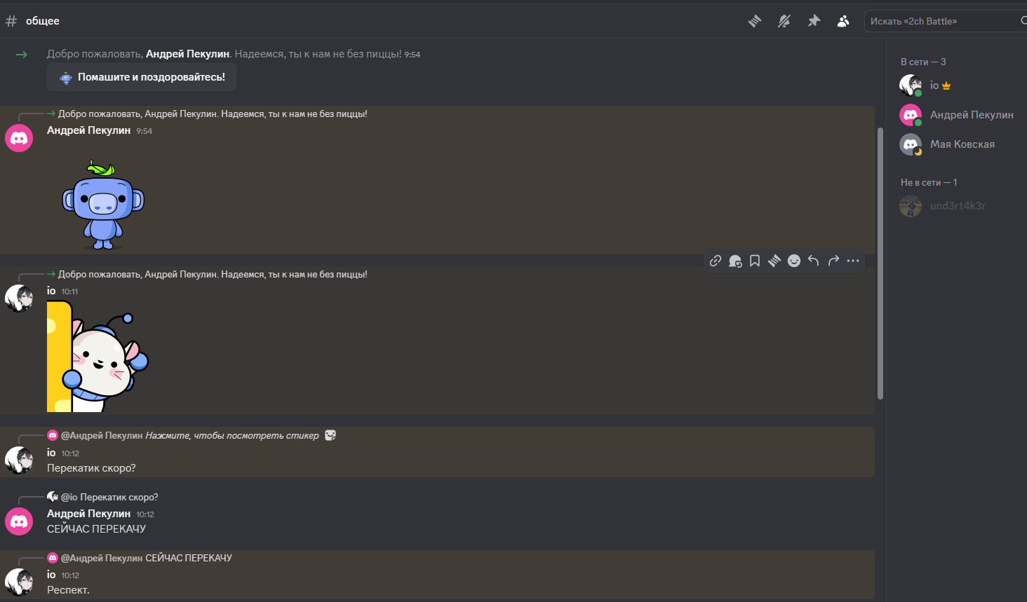Select member io with the crown

pos(934,85)
